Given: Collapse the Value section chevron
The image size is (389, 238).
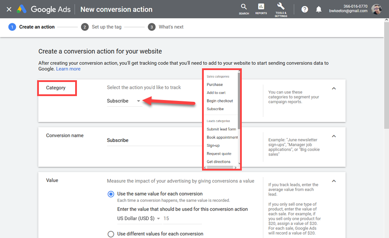Looking at the screenshot, I should 334,181.
